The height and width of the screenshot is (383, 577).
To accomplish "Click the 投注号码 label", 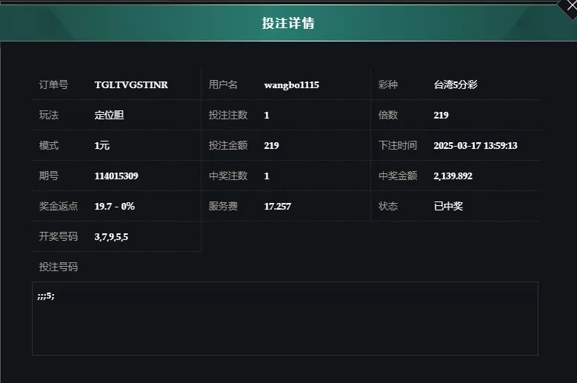I will [x=58, y=267].
